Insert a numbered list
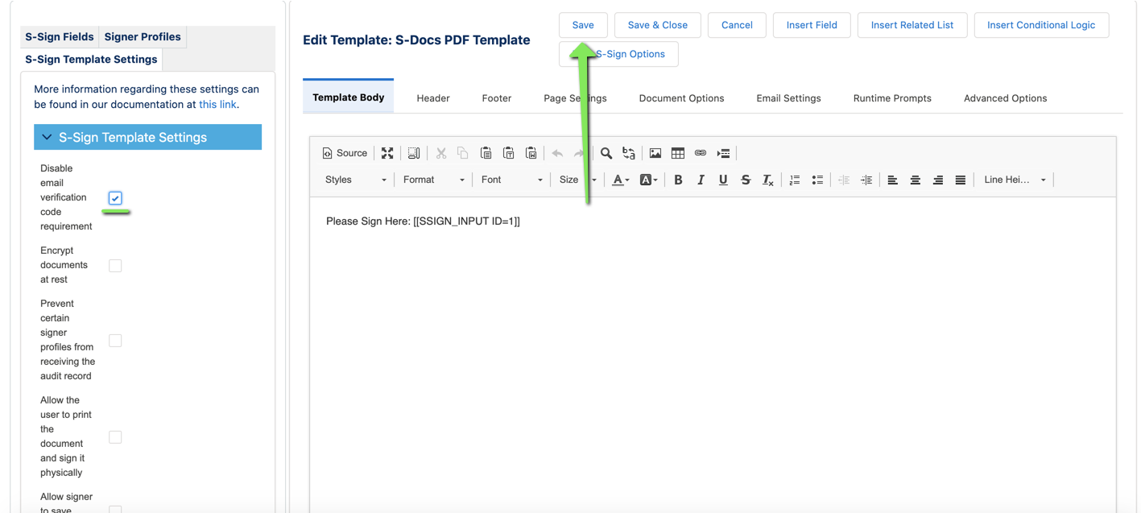This screenshot has width=1141, height=513. (x=795, y=180)
